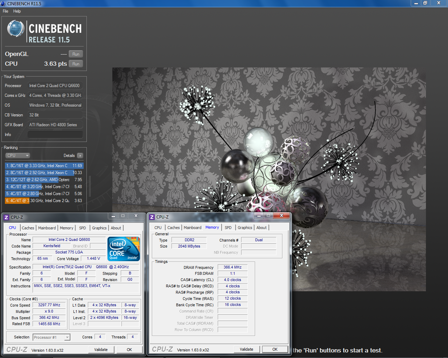Restore down the Cinebench window

425,3
